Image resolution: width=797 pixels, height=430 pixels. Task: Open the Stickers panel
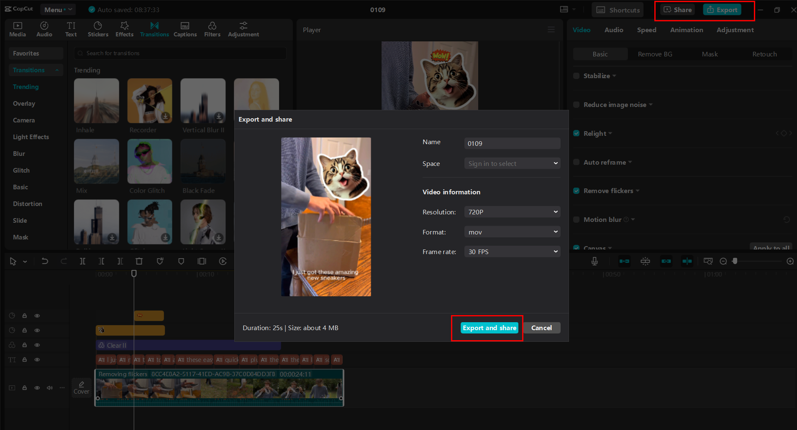pos(97,29)
